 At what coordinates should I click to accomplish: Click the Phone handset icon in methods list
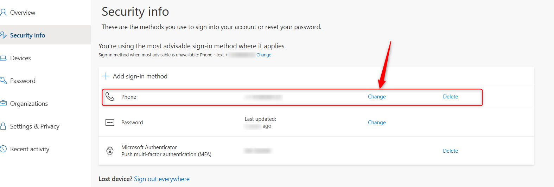click(110, 97)
